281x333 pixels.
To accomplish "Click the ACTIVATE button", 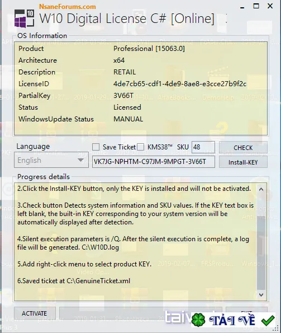I will (x=35, y=313).
